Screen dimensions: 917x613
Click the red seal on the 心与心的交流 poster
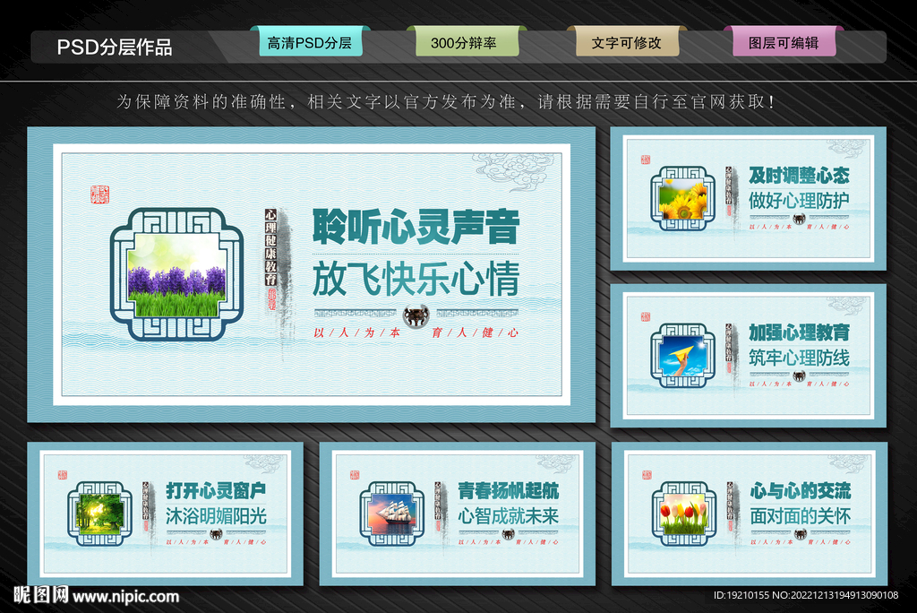647,473
